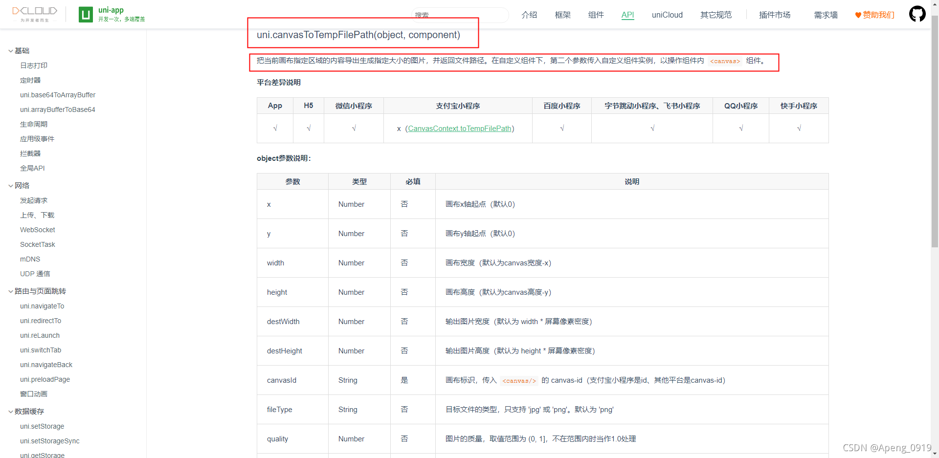Open the GitHub icon link
This screenshot has height=458, width=939.
917,14
